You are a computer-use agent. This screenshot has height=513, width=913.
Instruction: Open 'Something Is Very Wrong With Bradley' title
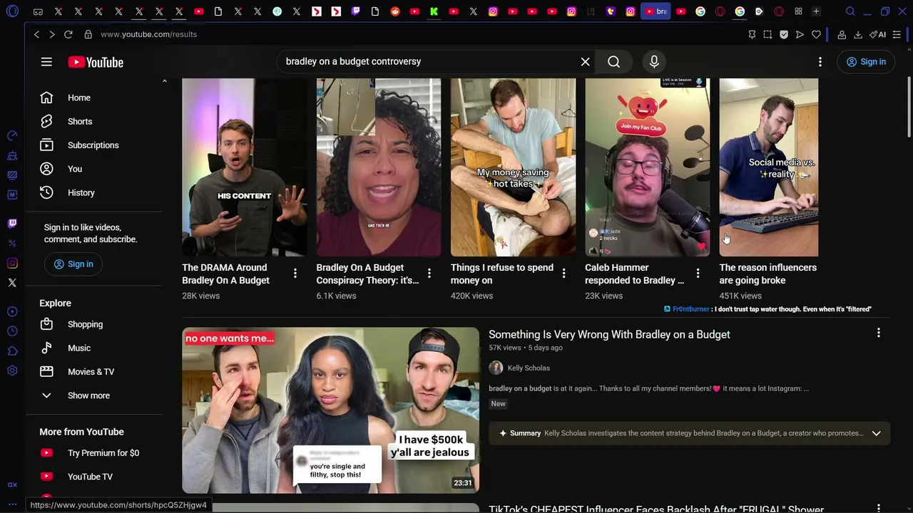pyautogui.click(x=609, y=334)
